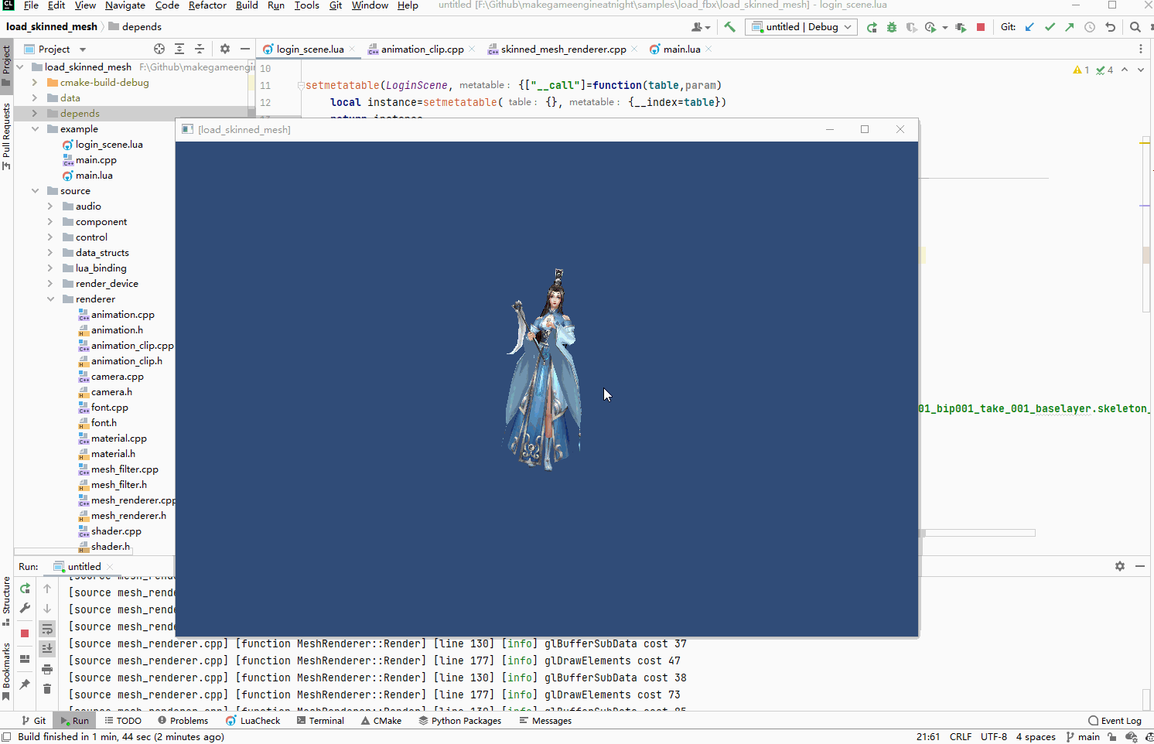The image size is (1154, 744).
Task: Click the editor tabs more options icon
Action: coord(1141,49)
